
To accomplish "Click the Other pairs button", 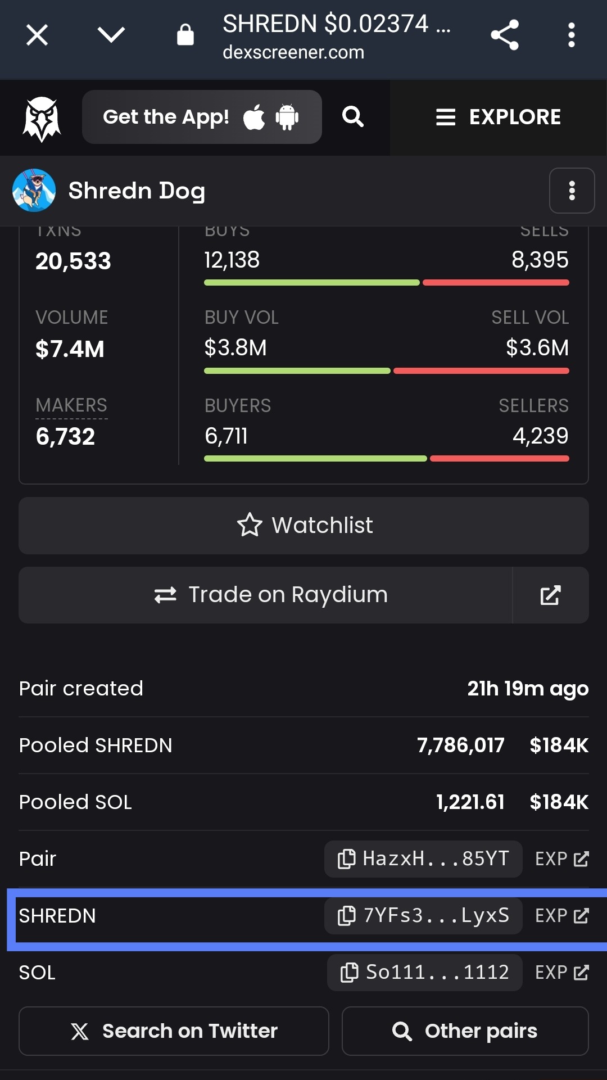I will (465, 1031).
